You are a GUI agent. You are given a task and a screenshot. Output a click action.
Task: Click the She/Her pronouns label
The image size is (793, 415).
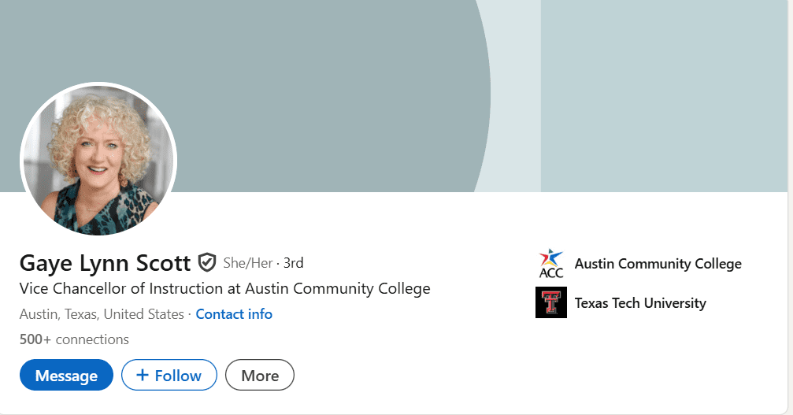click(x=247, y=263)
